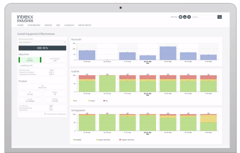Go to the DASHBOARD menu item
Viewport: 240px width, 153px height.
coord(34,25)
